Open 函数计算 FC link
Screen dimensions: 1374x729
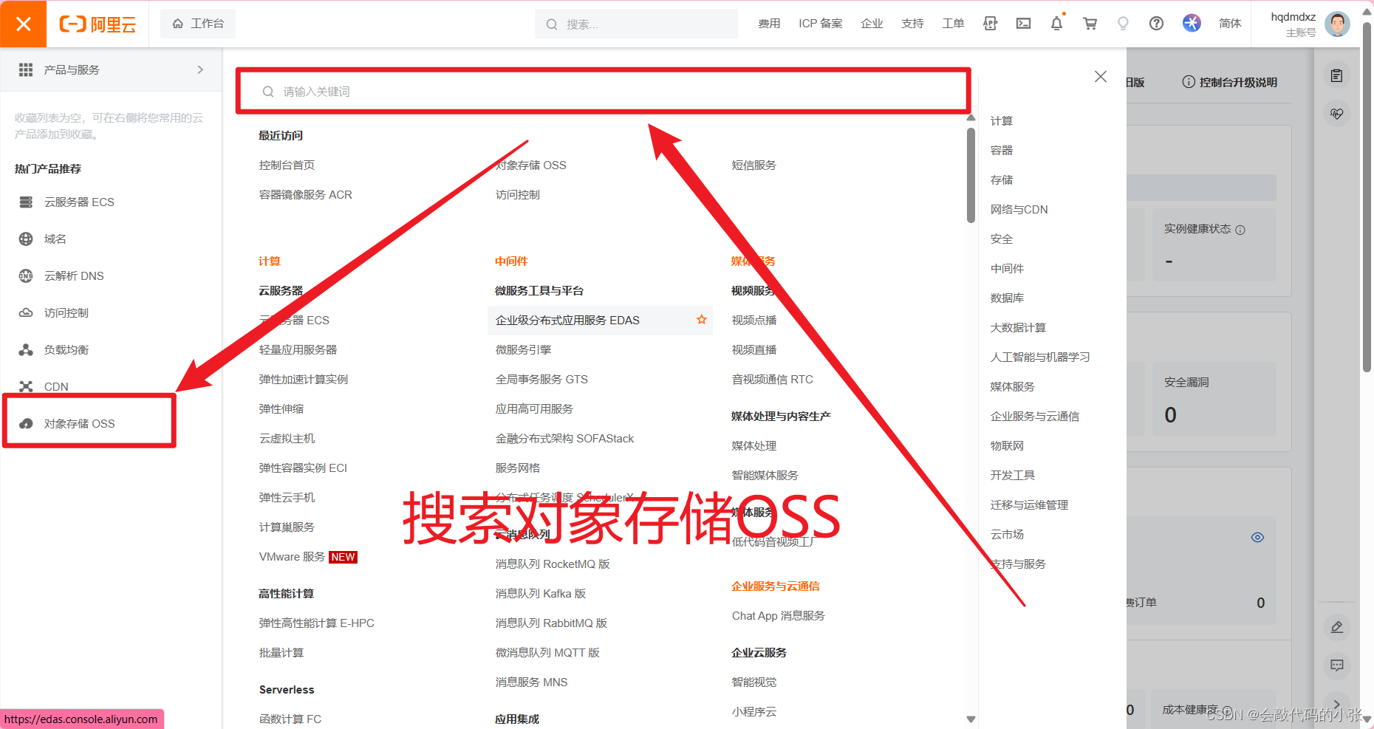point(290,719)
